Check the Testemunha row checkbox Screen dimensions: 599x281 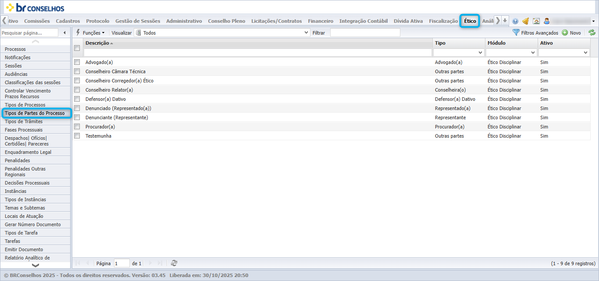[x=77, y=136]
